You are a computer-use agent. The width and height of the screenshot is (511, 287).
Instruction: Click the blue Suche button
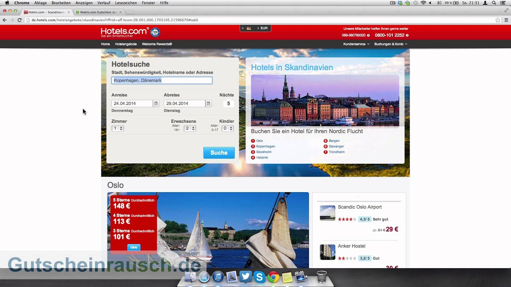pos(219,153)
